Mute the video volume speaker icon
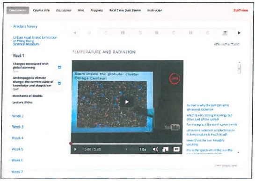255x181 pixels. [155, 149]
